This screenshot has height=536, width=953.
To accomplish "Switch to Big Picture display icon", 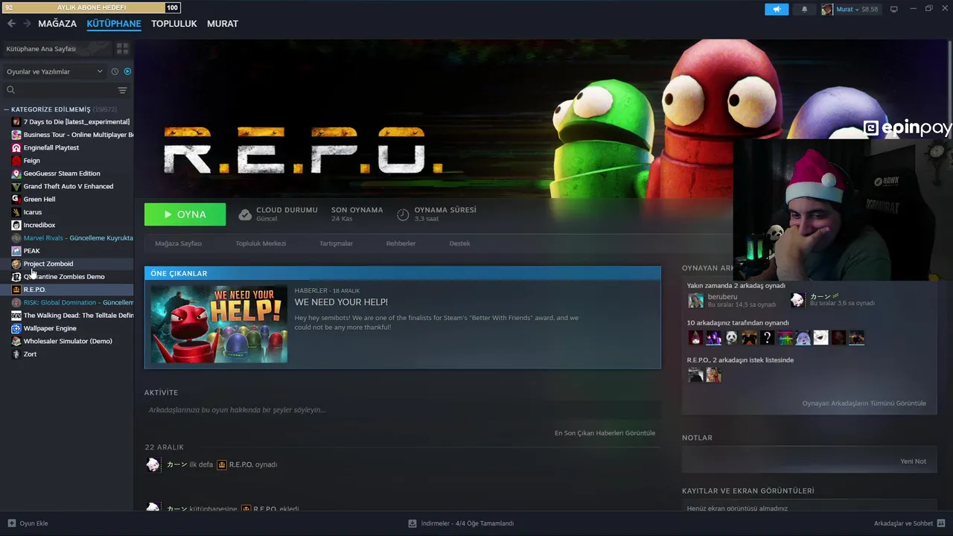I will pyautogui.click(x=894, y=9).
